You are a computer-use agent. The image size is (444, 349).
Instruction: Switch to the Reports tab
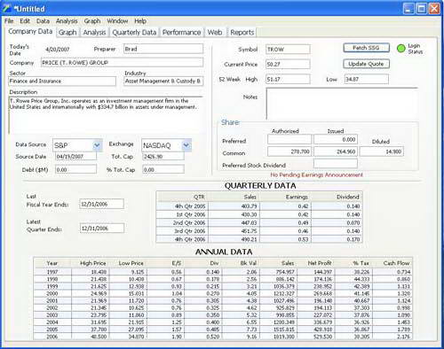[x=242, y=32]
